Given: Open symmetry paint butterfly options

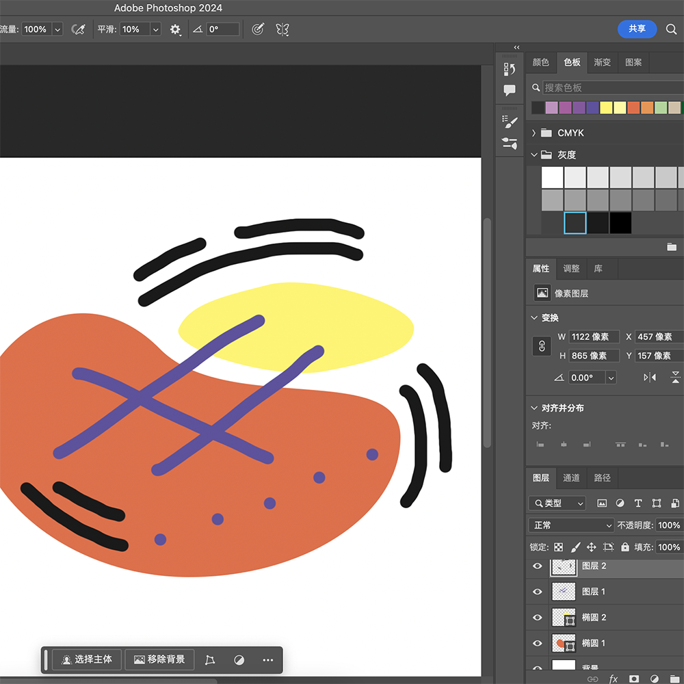Looking at the screenshot, I should click(282, 29).
